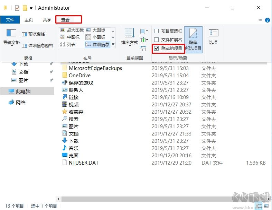
Task: Open the sort by menu
Action: coord(129,37)
